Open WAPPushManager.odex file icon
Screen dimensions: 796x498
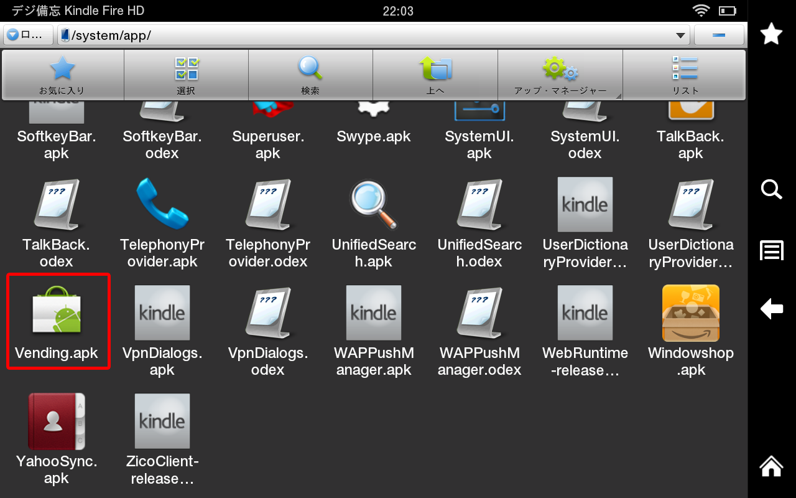tap(479, 313)
